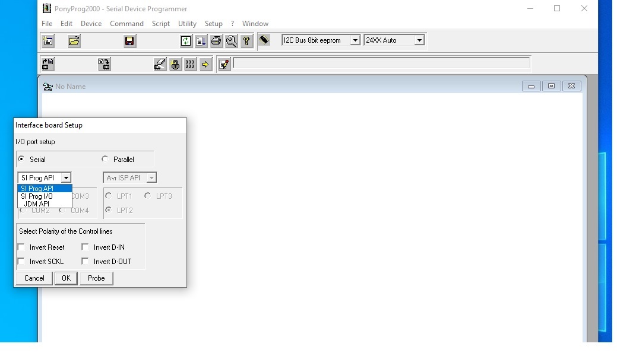The width and height of the screenshot is (617, 353).
Task: Open the Script menu
Action: pos(161,24)
